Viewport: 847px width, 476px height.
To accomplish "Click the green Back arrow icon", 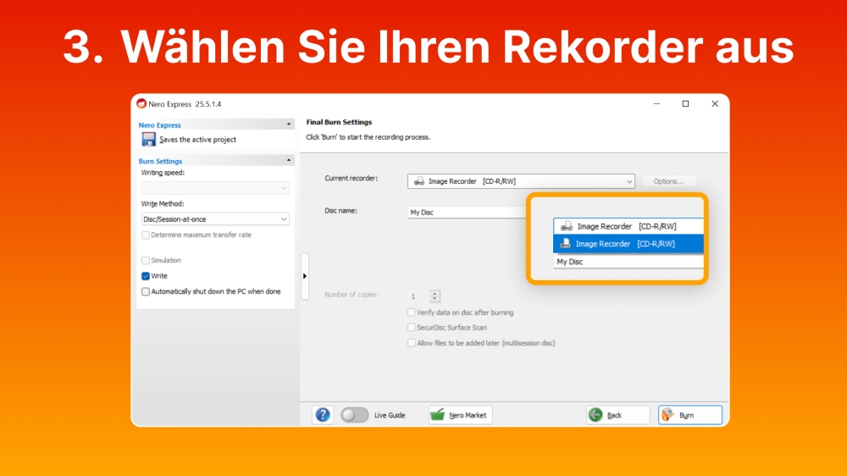I will click(x=596, y=415).
